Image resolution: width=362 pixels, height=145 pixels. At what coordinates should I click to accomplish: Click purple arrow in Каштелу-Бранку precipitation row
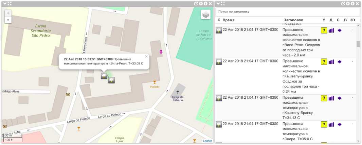(x=339, y=62)
